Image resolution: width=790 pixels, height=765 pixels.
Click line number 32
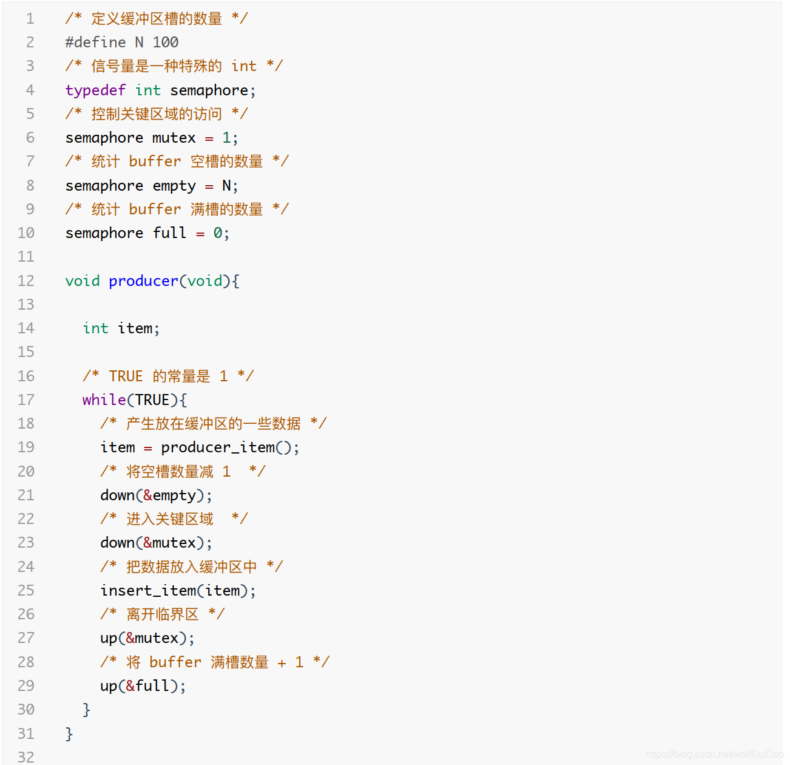26,757
